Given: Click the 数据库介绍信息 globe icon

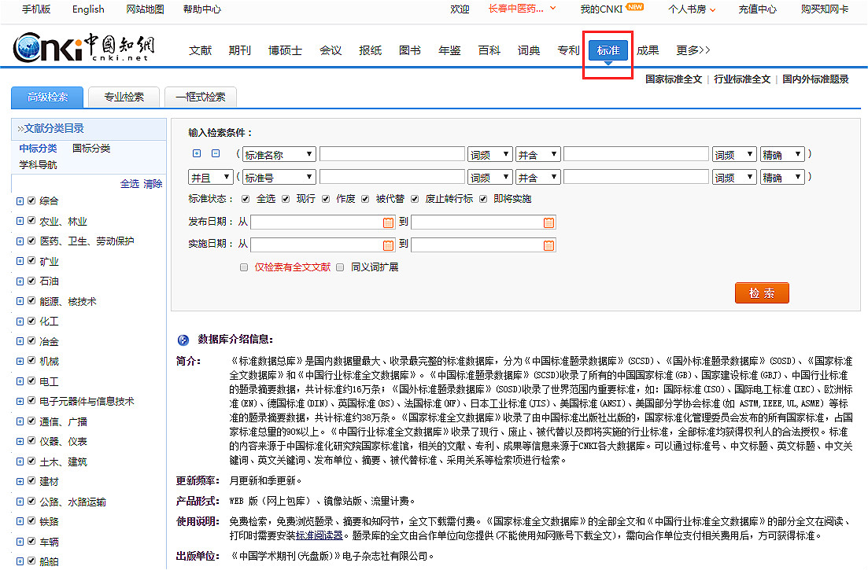Looking at the screenshot, I should [x=183, y=340].
